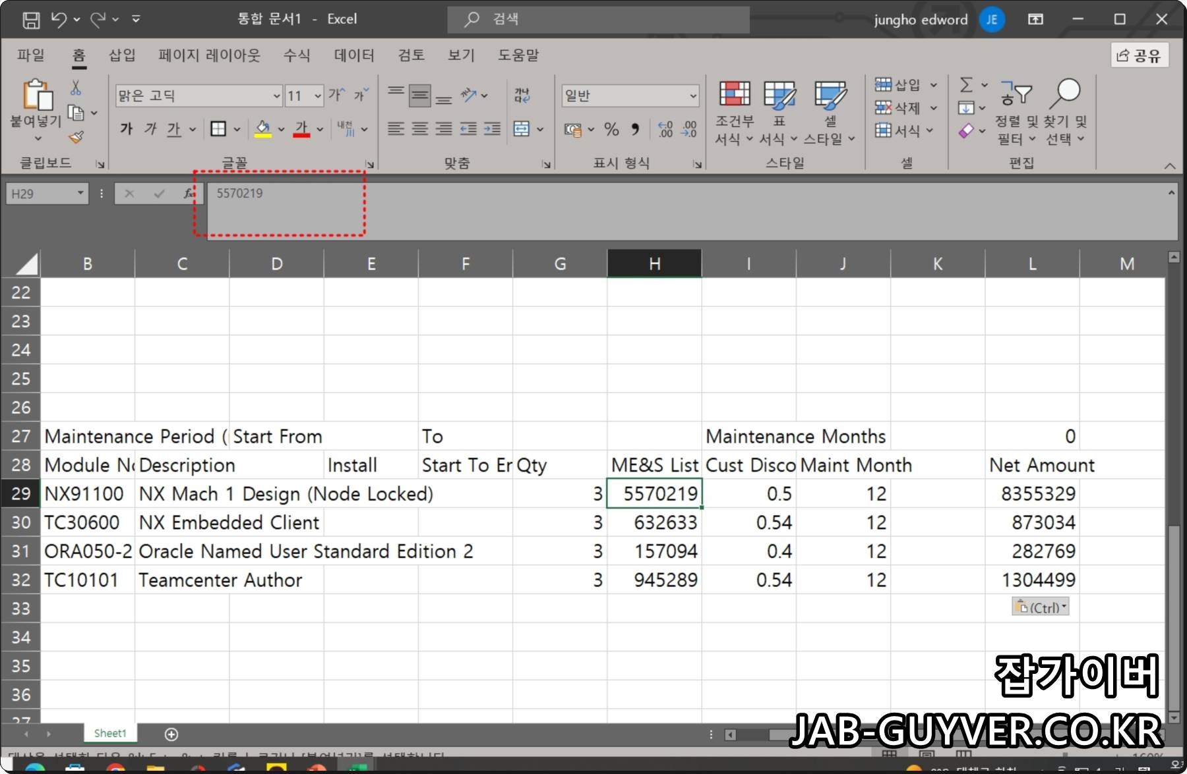Click the text orientation icon
1187x774 pixels.
[469, 96]
